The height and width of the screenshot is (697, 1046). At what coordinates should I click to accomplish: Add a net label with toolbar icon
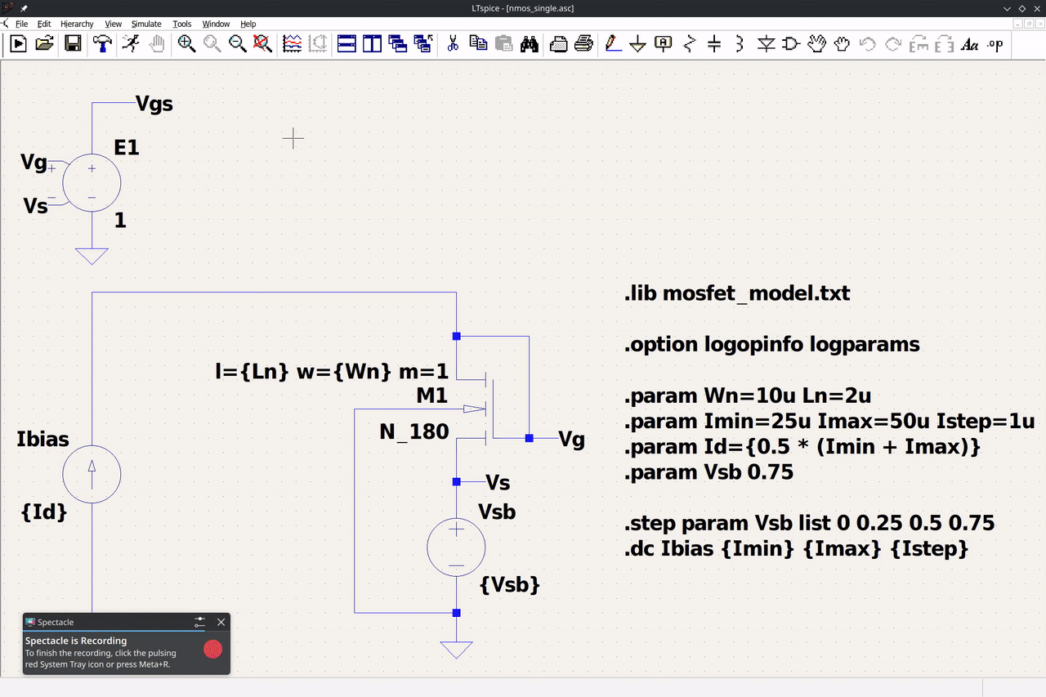[x=664, y=44]
